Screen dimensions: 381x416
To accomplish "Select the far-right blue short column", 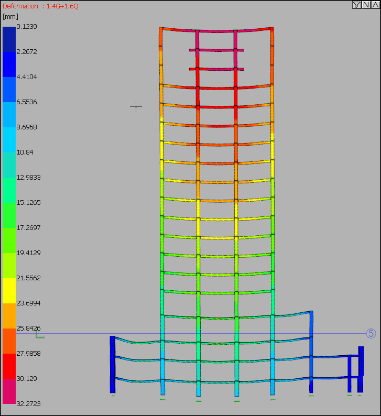I will click(361, 369).
